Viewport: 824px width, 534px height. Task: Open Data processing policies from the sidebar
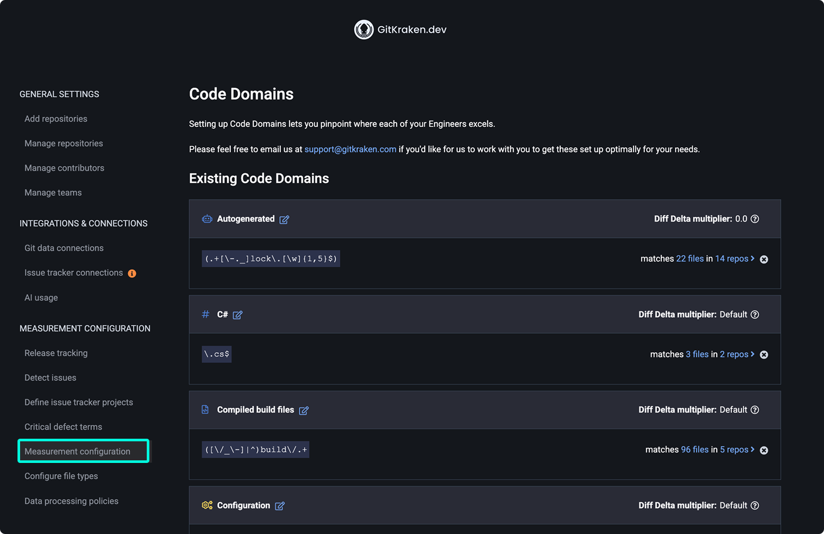[71, 501]
